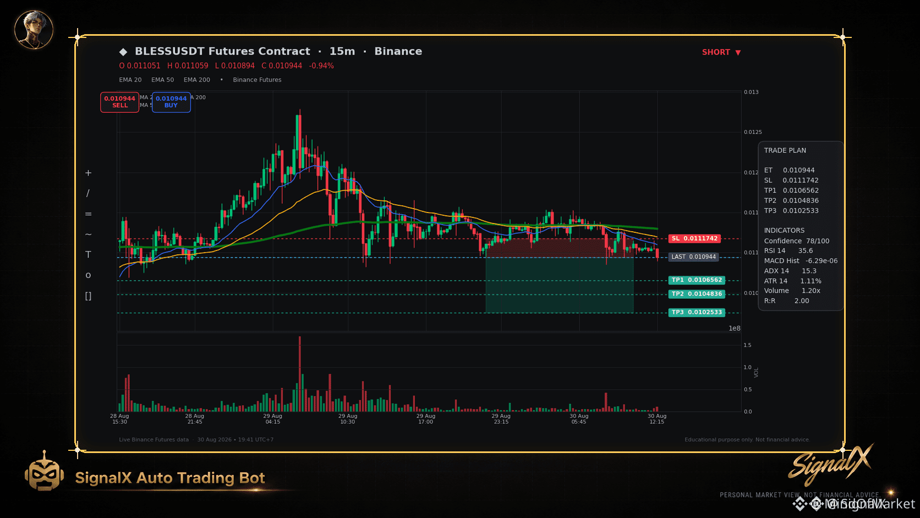This screenshot has width=920, height=518.
Task: Click the Binance exchange name in title
Action: (x=398, y=51)
